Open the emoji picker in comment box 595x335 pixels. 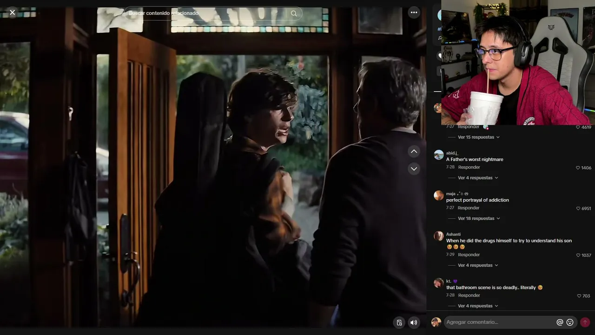click(570, 322)
